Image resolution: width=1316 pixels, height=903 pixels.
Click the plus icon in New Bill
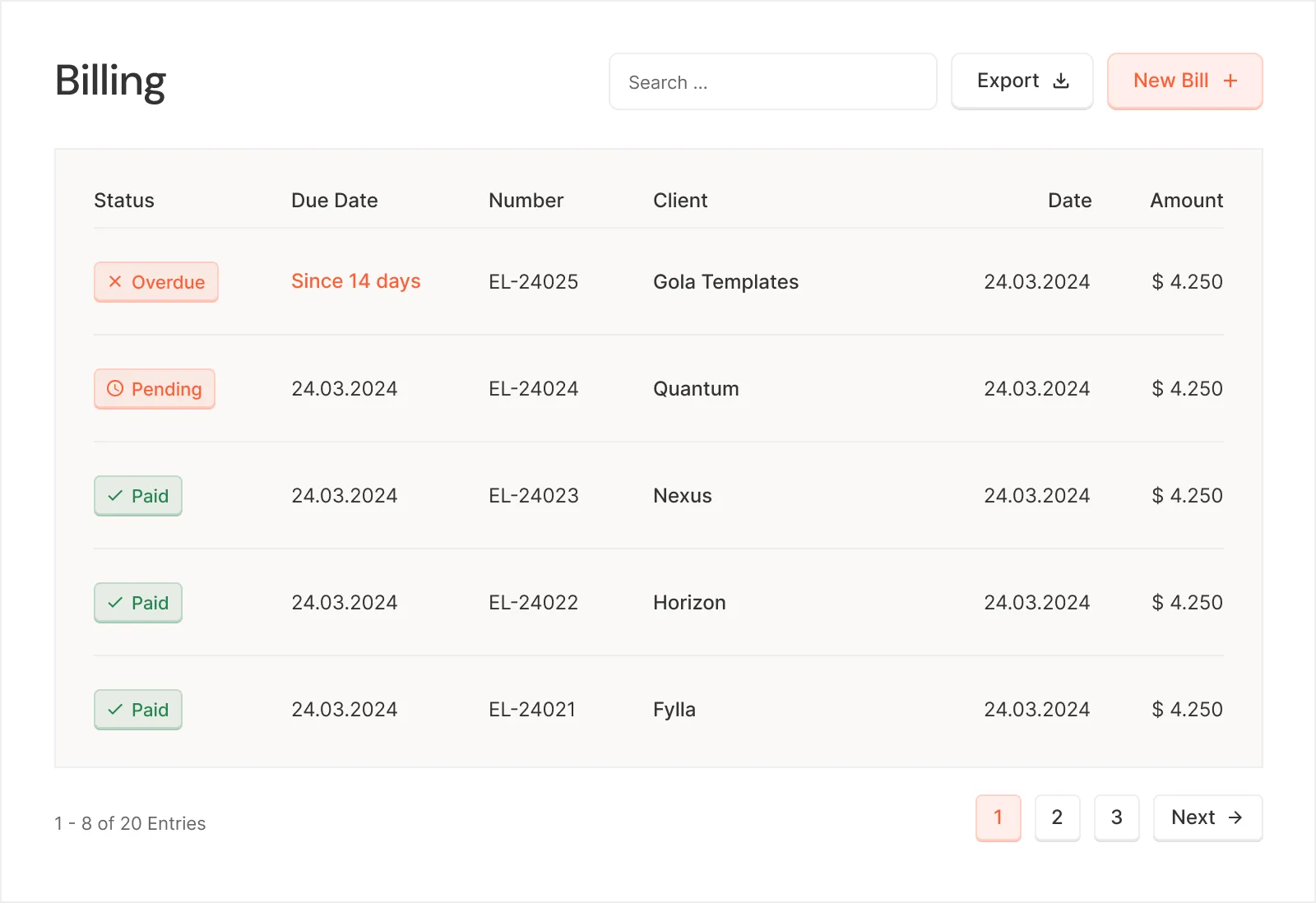point(1230,81)
